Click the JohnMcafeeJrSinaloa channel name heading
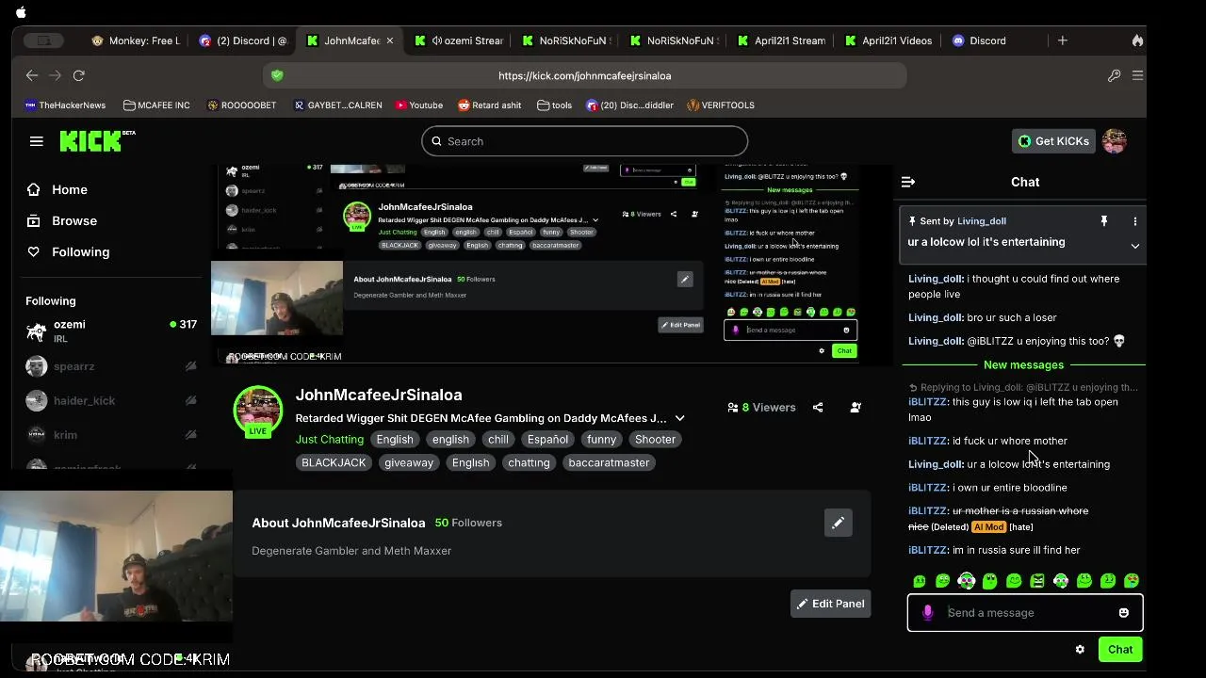1206x678 pixels. pos(379,395)
